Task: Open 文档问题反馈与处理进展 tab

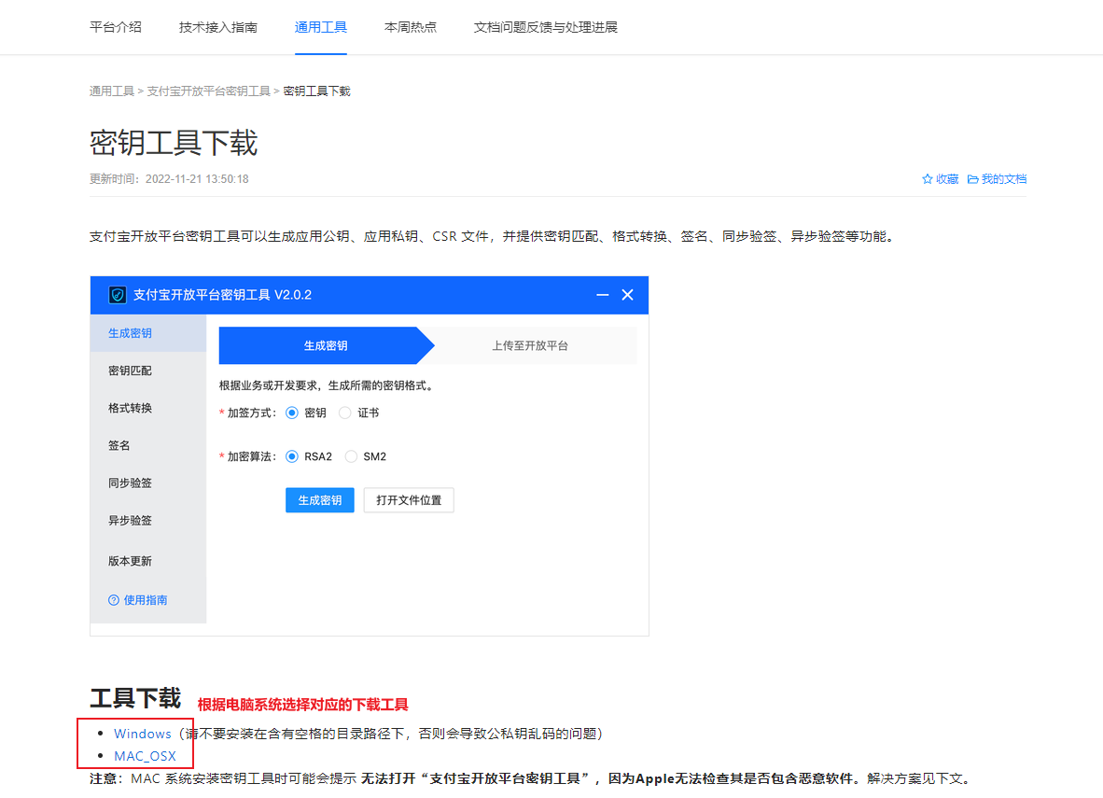Action: [545, 27]
